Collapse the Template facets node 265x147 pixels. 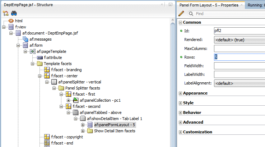pos(32,64)
